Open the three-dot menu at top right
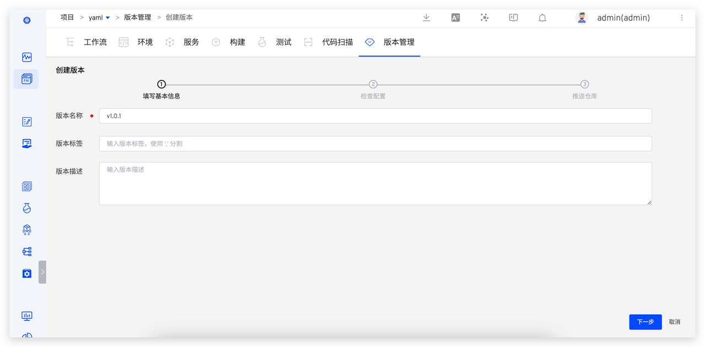The image size is (705, 347). coord(682,18)
